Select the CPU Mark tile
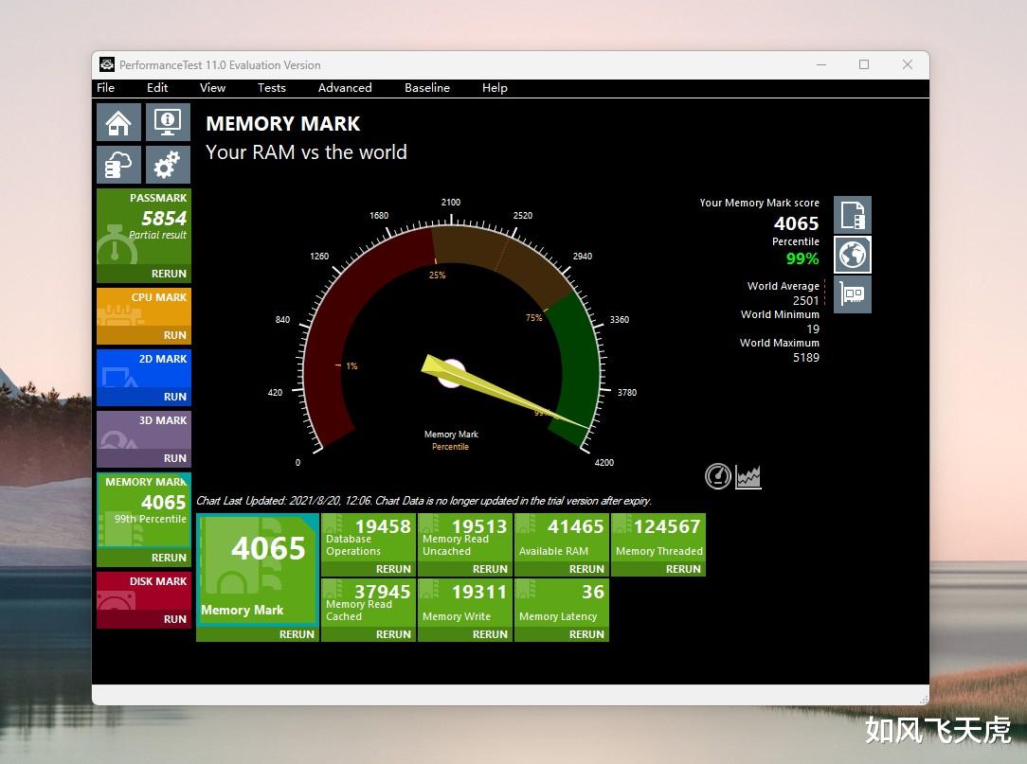This screenshot has height=764, width=1027. [144, 307]
